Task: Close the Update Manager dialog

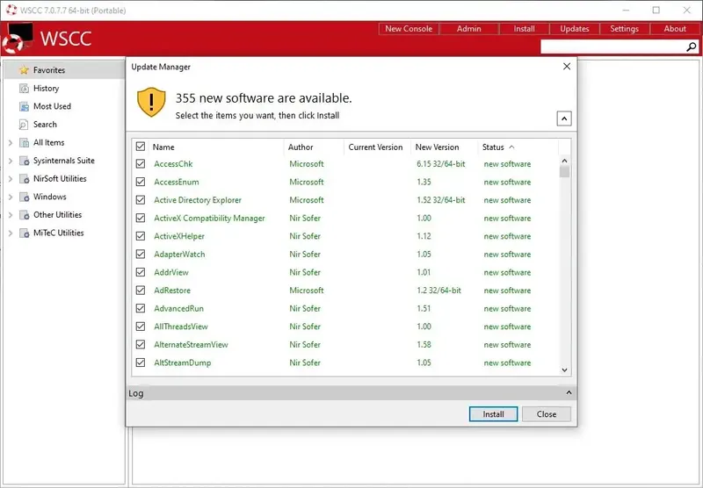Action: click(567, 66)
